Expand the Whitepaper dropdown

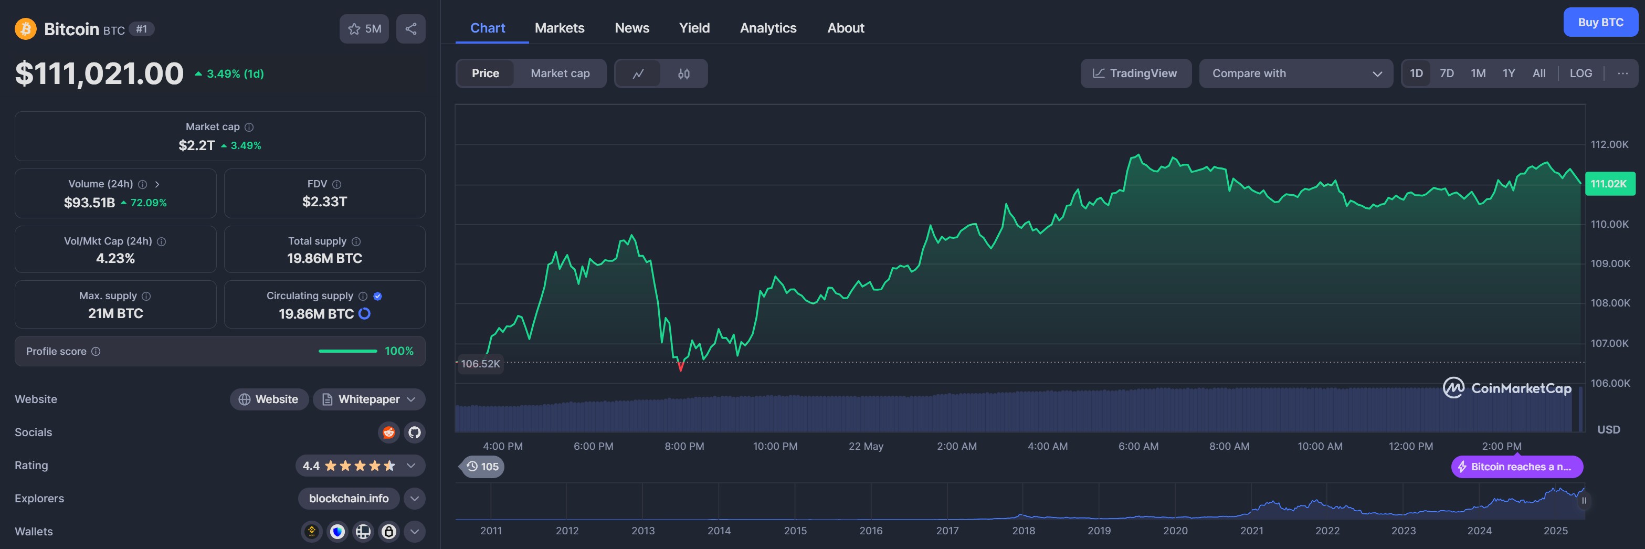click(x=369, y=399)
